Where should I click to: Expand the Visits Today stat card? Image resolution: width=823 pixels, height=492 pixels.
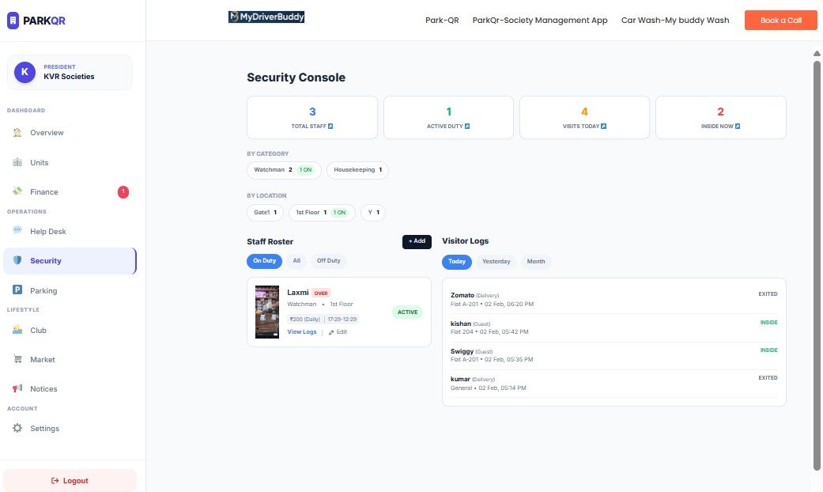[584, 118]
